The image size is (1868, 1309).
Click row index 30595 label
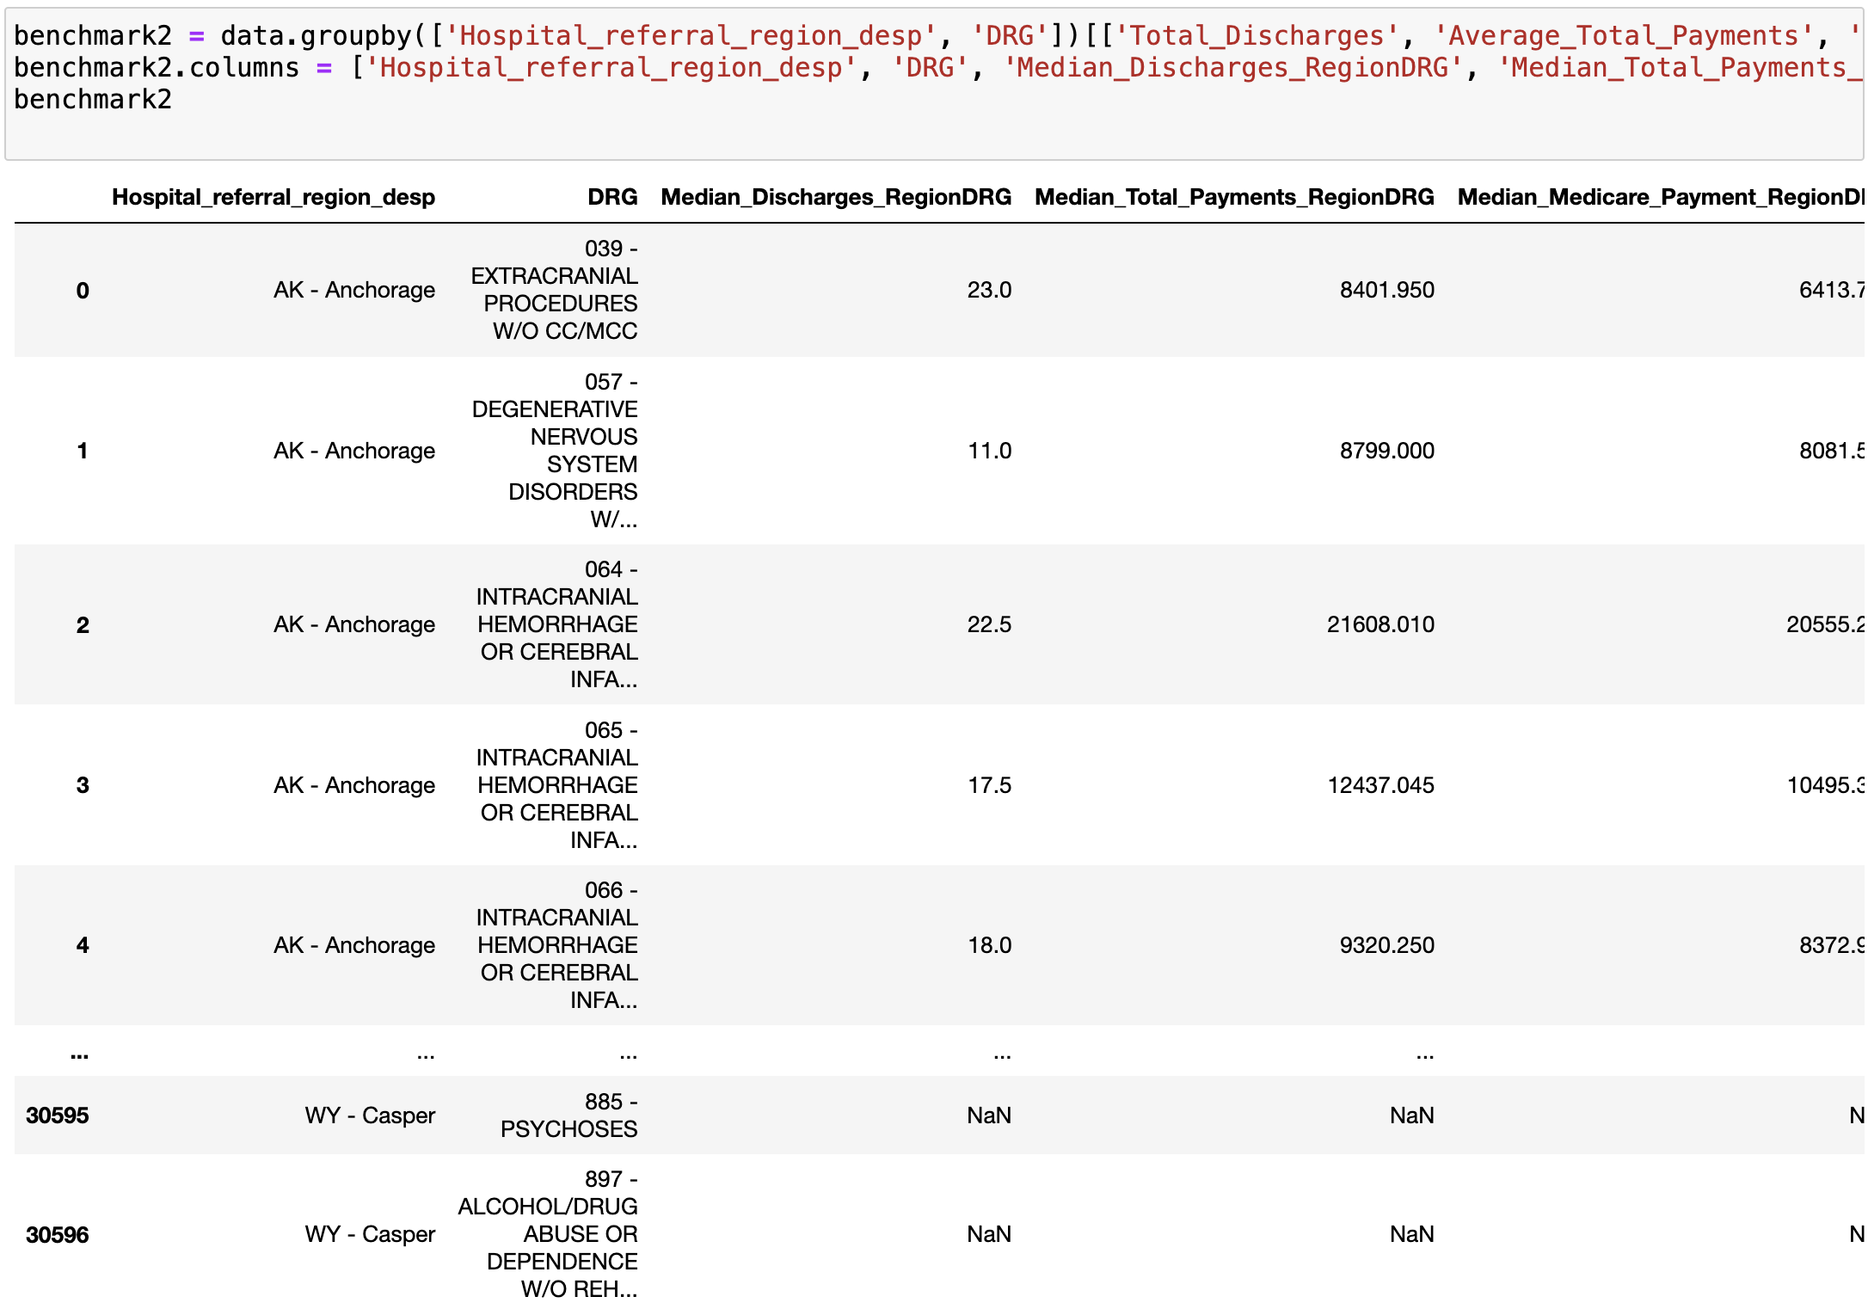(x=58, y=1115)
